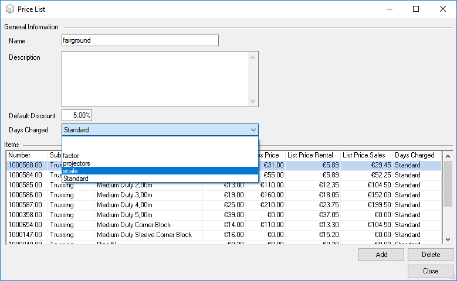Image resolution: width=457 pixels, height=281 pixels.
Task: Edit the Default Discount field
Action: click(77, 116)
